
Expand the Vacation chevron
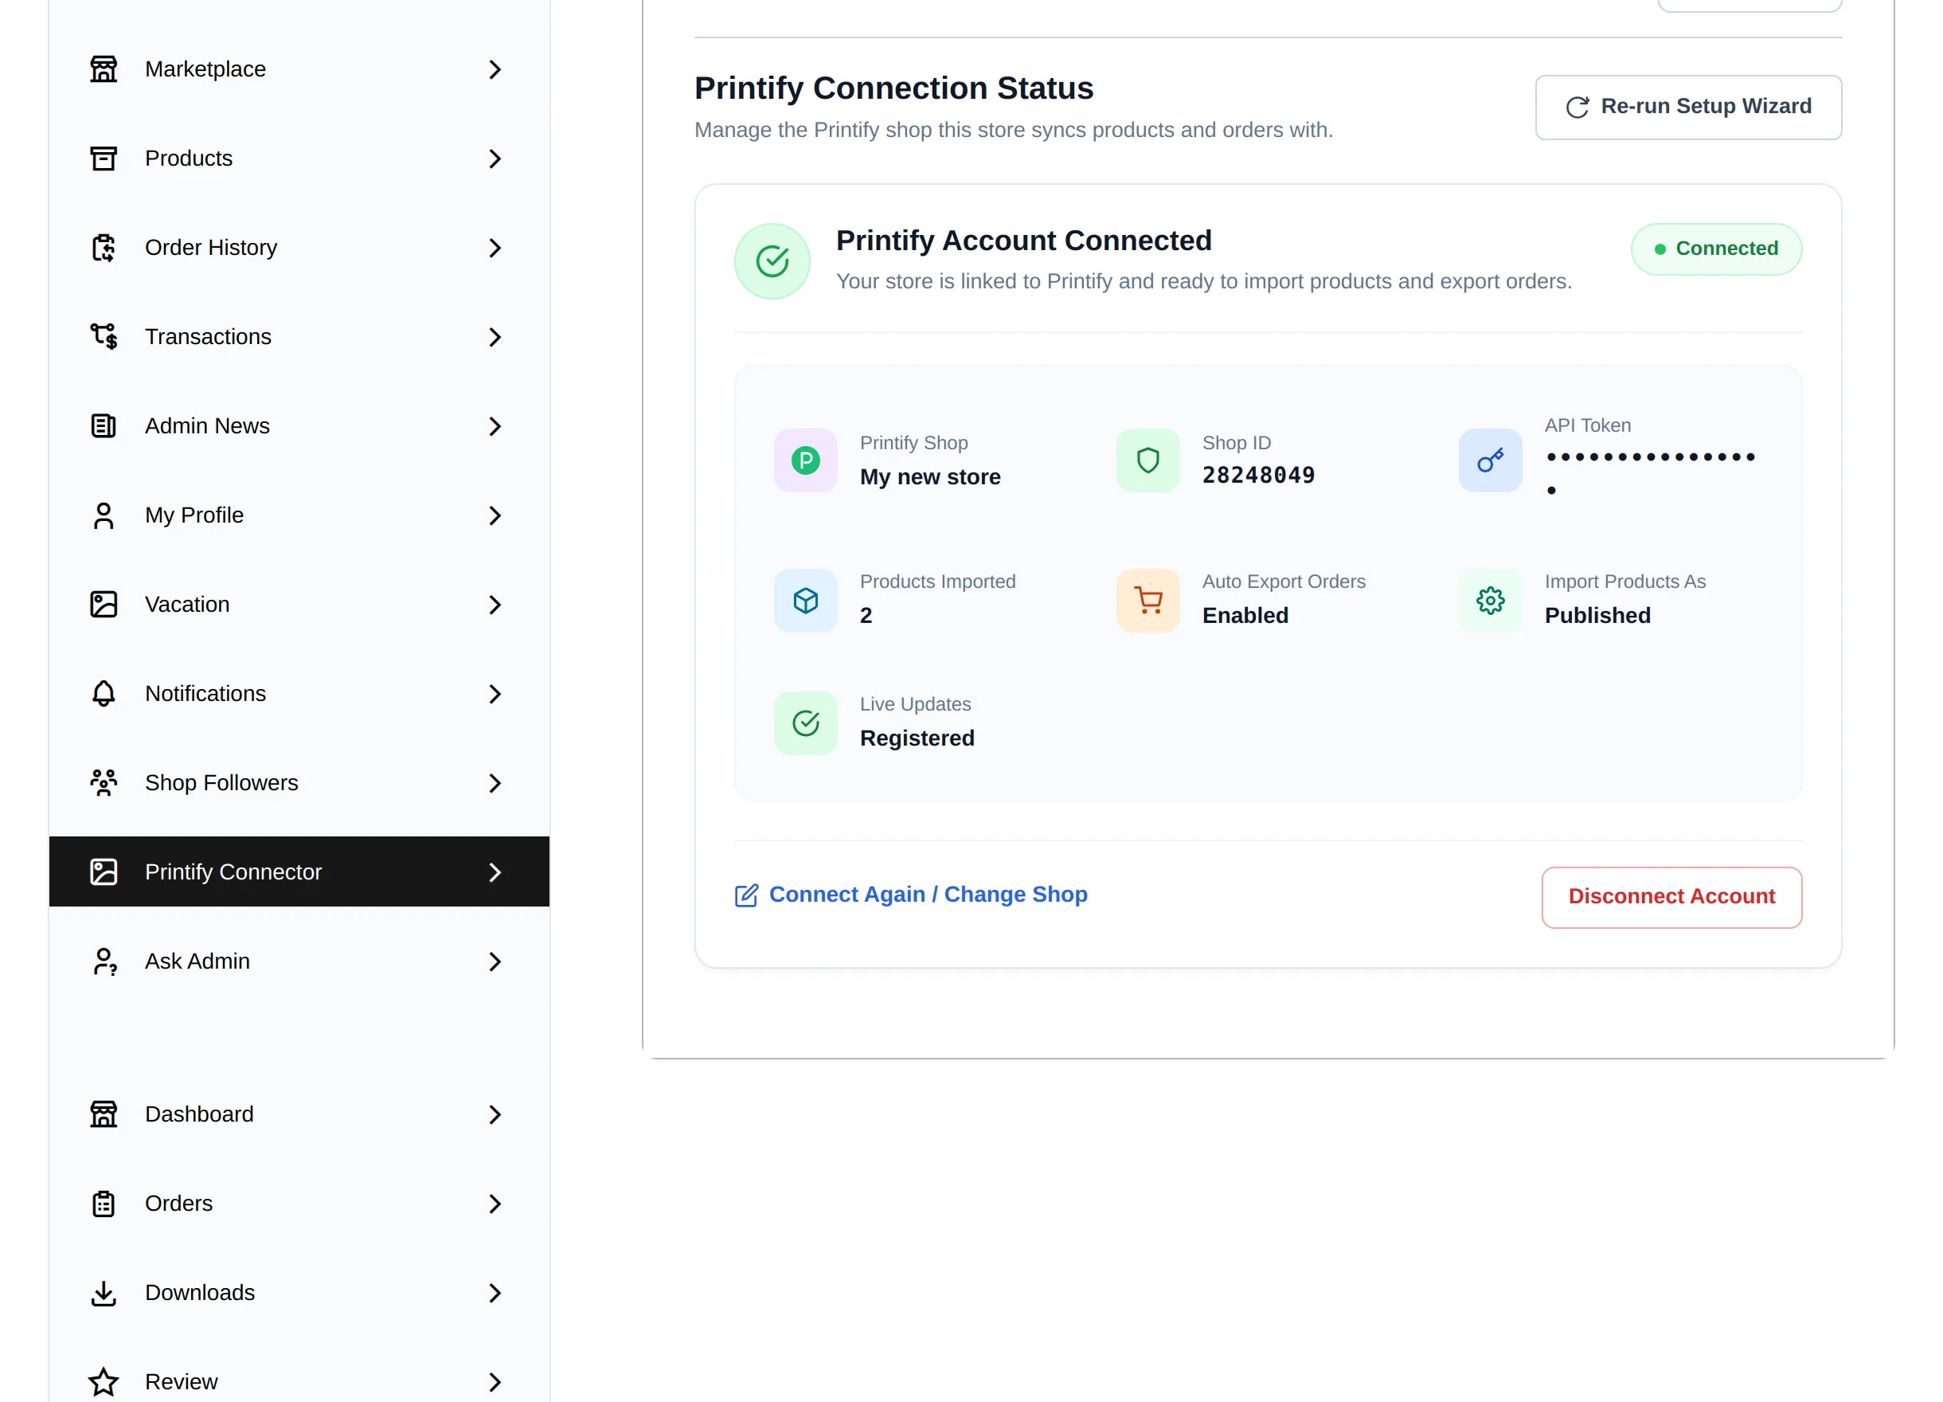coord(495,604)
